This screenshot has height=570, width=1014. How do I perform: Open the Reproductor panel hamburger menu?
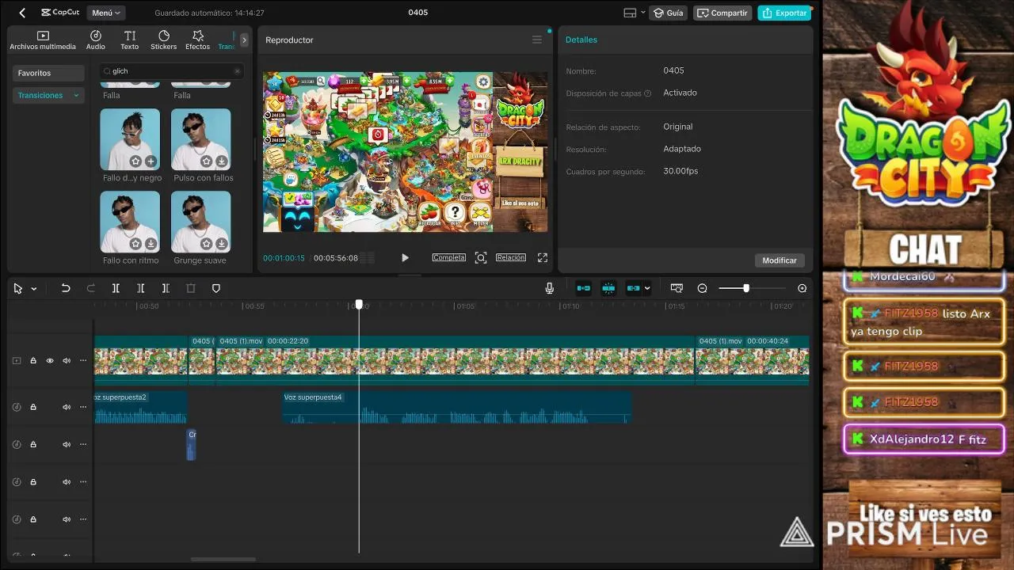pos(537,40)
